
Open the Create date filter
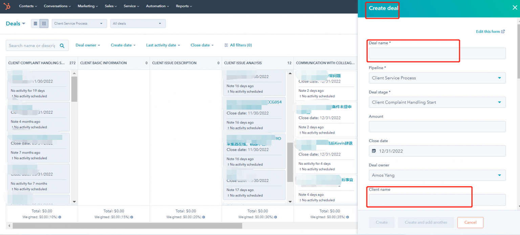pyautogui.click(x=123, y=45)
